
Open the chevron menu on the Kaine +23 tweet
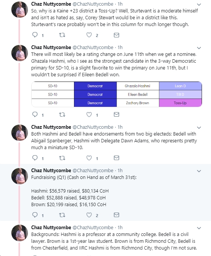(x=199, y=5)
